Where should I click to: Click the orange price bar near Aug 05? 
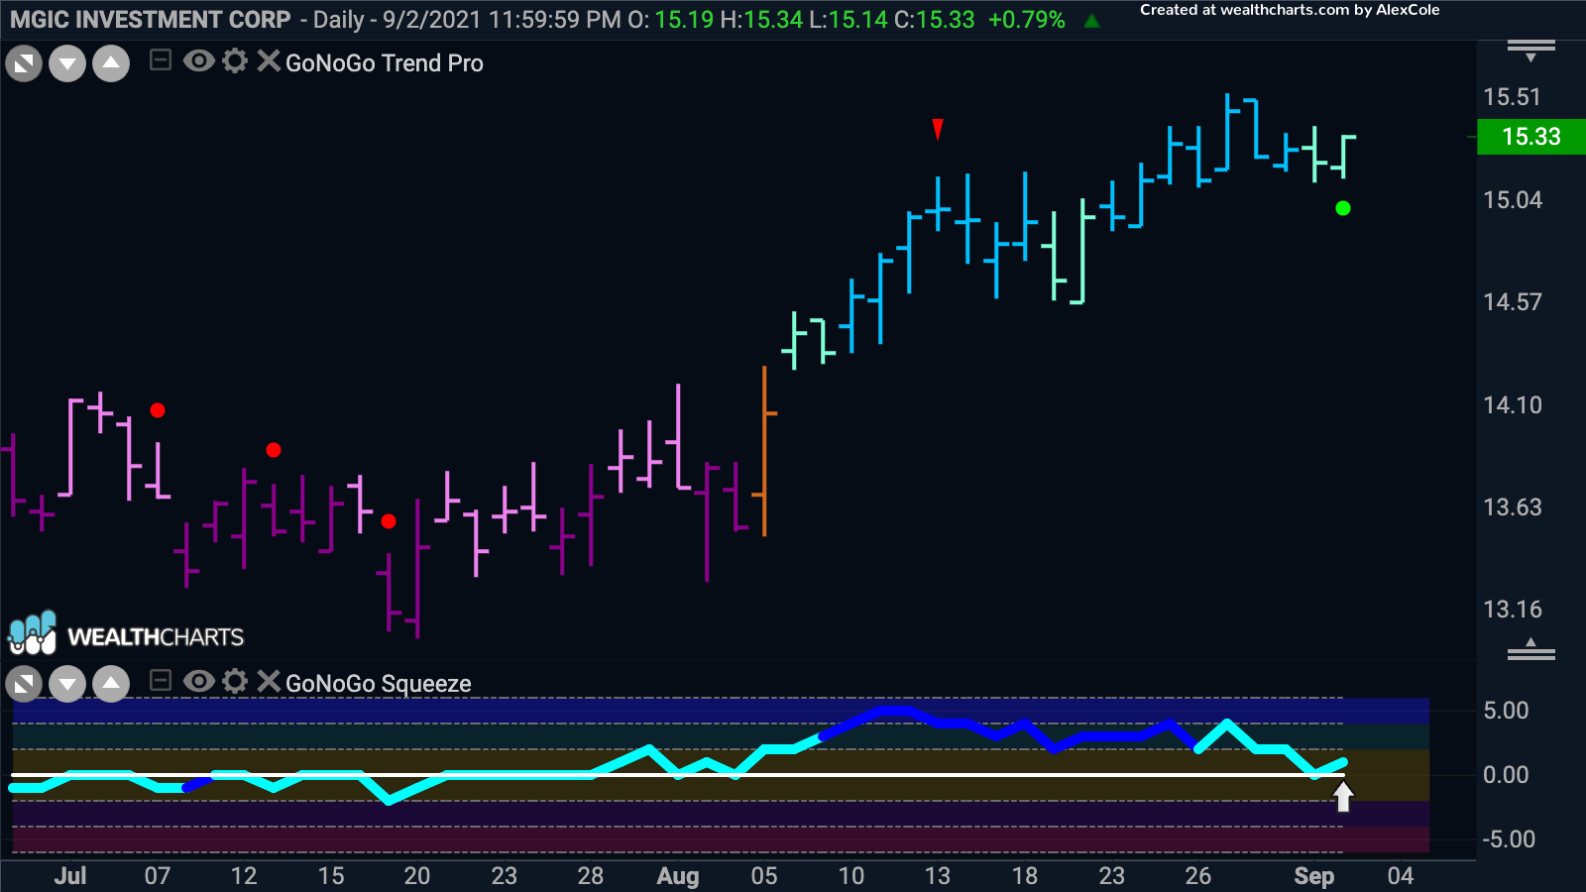tap(764, 451)
